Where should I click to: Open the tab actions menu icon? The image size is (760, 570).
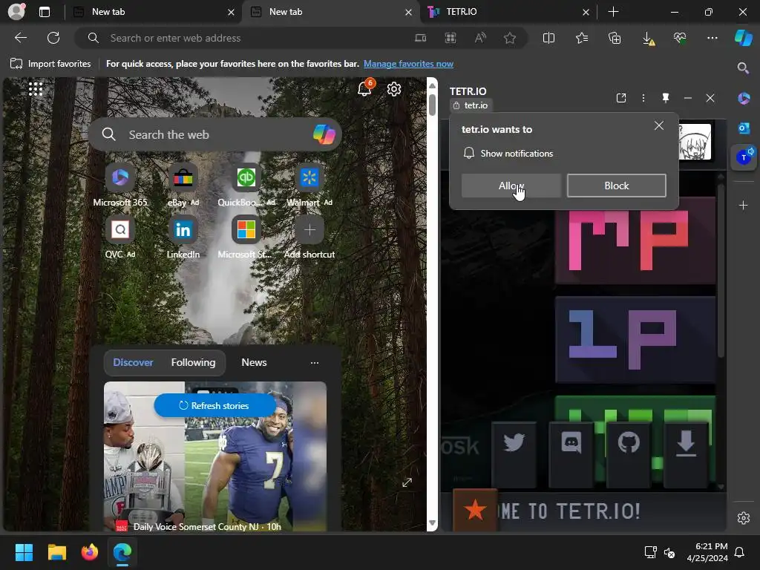click(44, 12)
